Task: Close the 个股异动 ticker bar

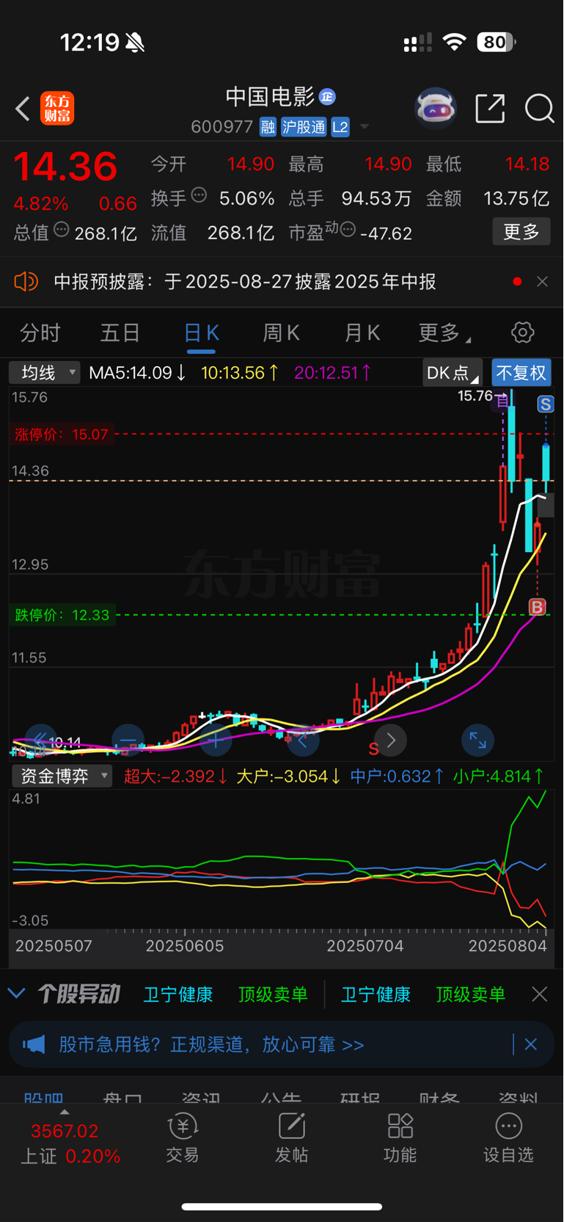Action: 540,994
